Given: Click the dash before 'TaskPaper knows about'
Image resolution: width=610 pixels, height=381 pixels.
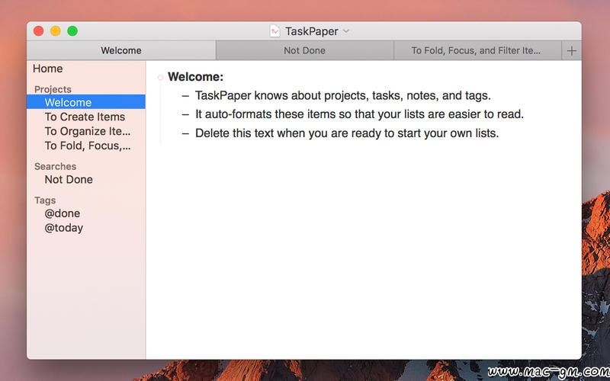Looking at the screenshot, I should (185, 96).
